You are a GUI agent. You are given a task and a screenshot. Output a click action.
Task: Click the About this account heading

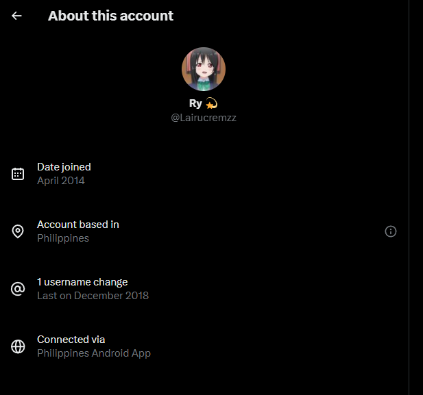click(110, 16)
